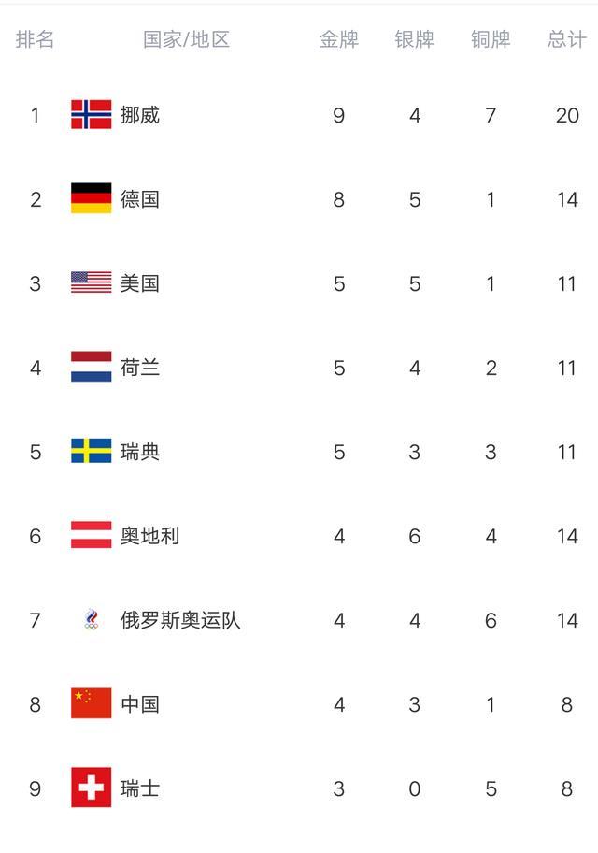598x853 pixels.
Task: Click the Netherlands flag icon
Action: click(x=91, y=367)
